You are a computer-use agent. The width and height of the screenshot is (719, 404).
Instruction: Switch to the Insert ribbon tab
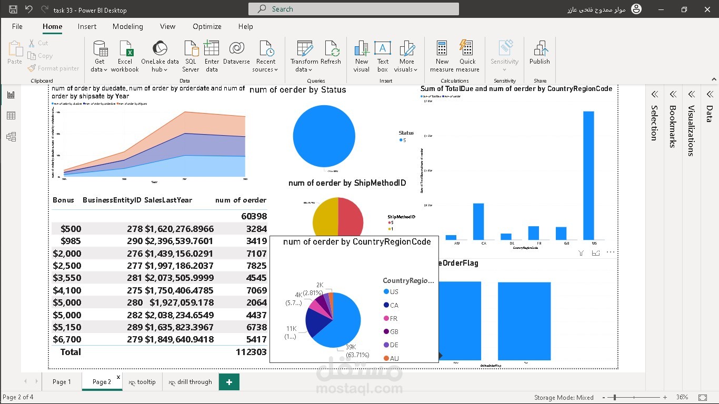click(x=87, y=26)
